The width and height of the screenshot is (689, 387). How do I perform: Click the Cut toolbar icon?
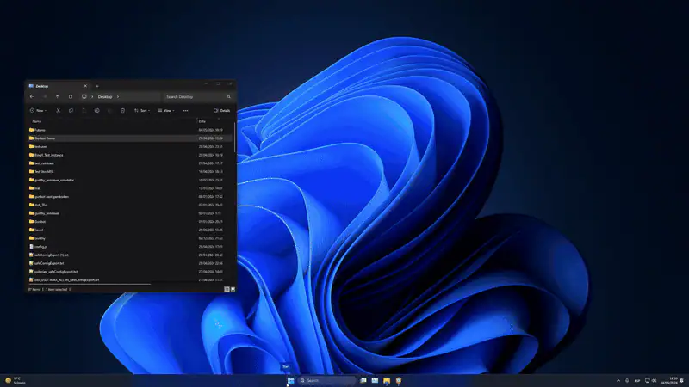click(58, 111)
